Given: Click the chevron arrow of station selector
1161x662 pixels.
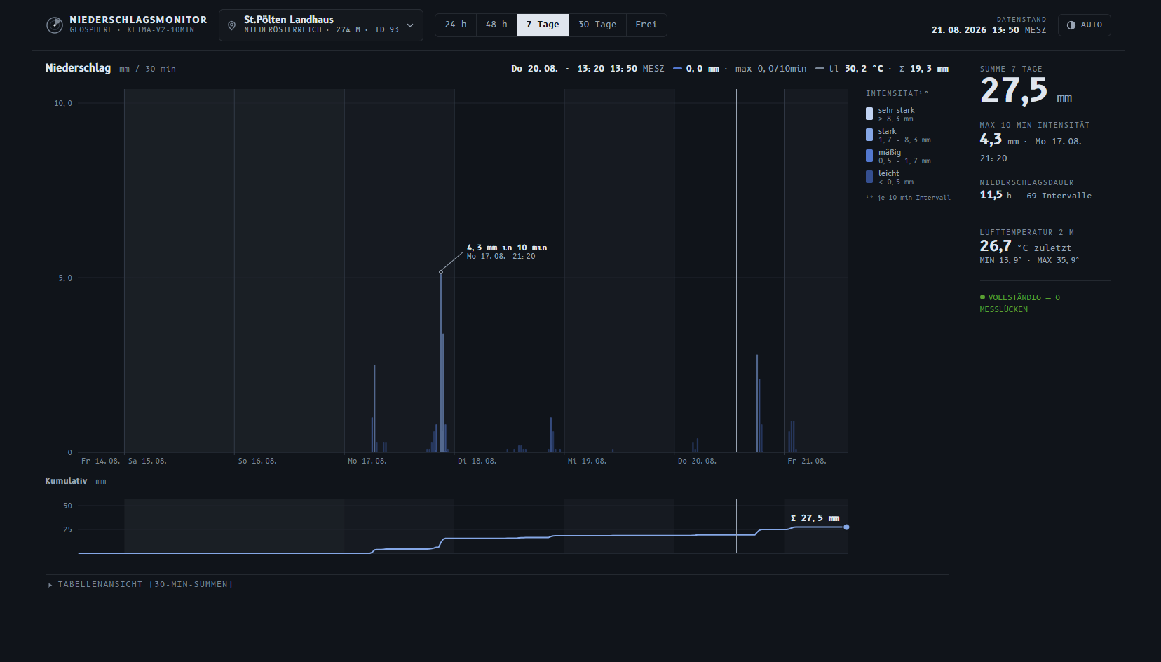Looking at the screenshot, I should click(410, 25).
